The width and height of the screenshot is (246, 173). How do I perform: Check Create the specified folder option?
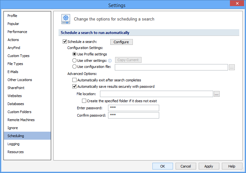tap(84, 101)
